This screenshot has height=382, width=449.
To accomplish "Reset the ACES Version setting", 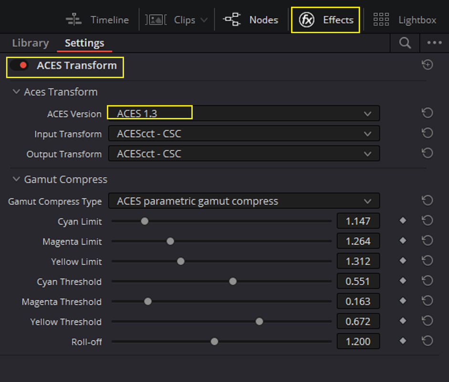I will (x=427, y=113).
